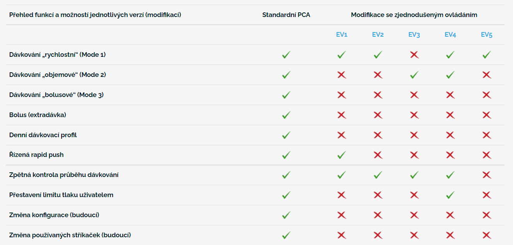Screen dimensions: 513x245
Task: Click Standardní PCA checkmark for Bolus (extradávka)
Action: (x=286, y=115)
